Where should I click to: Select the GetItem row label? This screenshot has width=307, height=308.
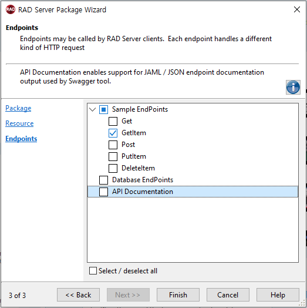point(134,133)
